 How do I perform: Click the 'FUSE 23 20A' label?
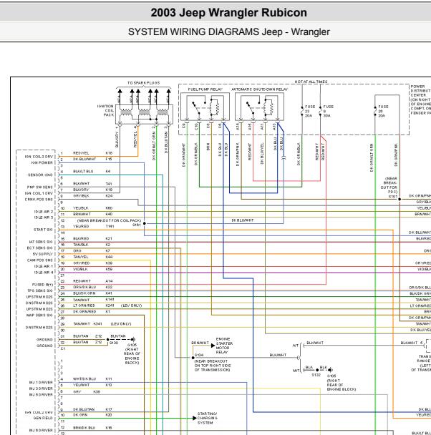(310, 111)
